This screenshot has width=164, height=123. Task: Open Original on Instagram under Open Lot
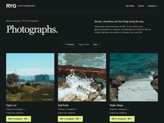tap(15, 109)
